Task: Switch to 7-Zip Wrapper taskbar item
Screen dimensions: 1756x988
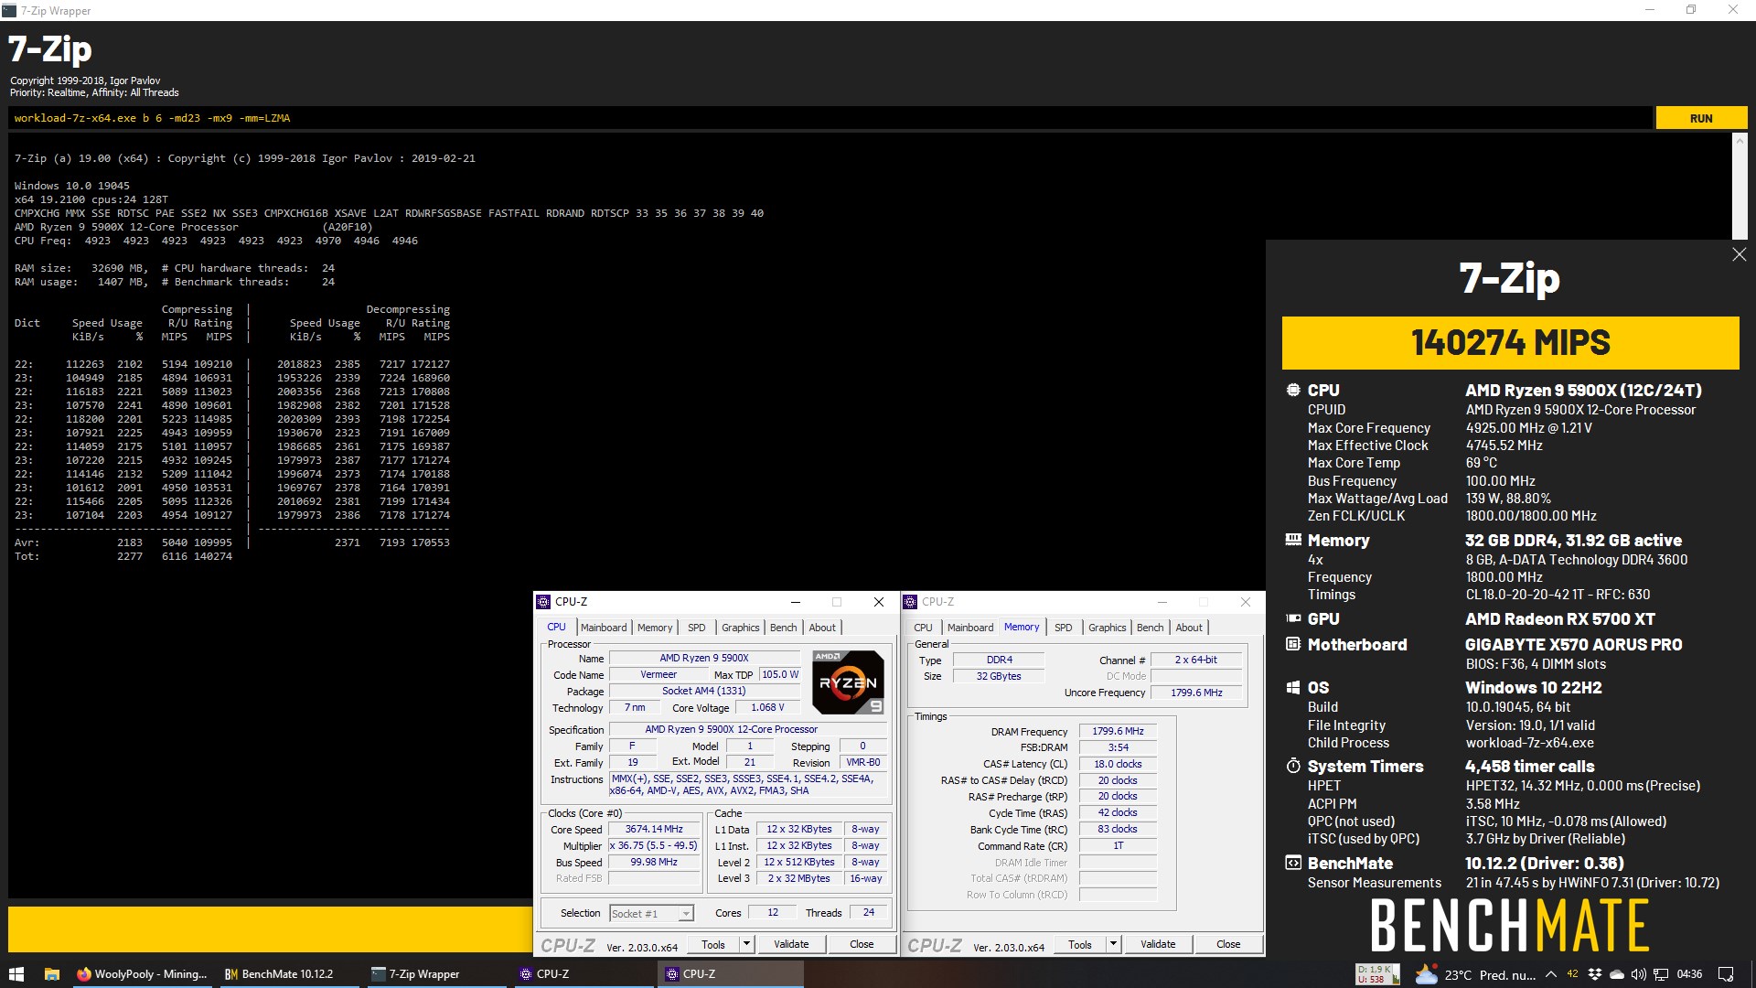Action: [435, 974]
